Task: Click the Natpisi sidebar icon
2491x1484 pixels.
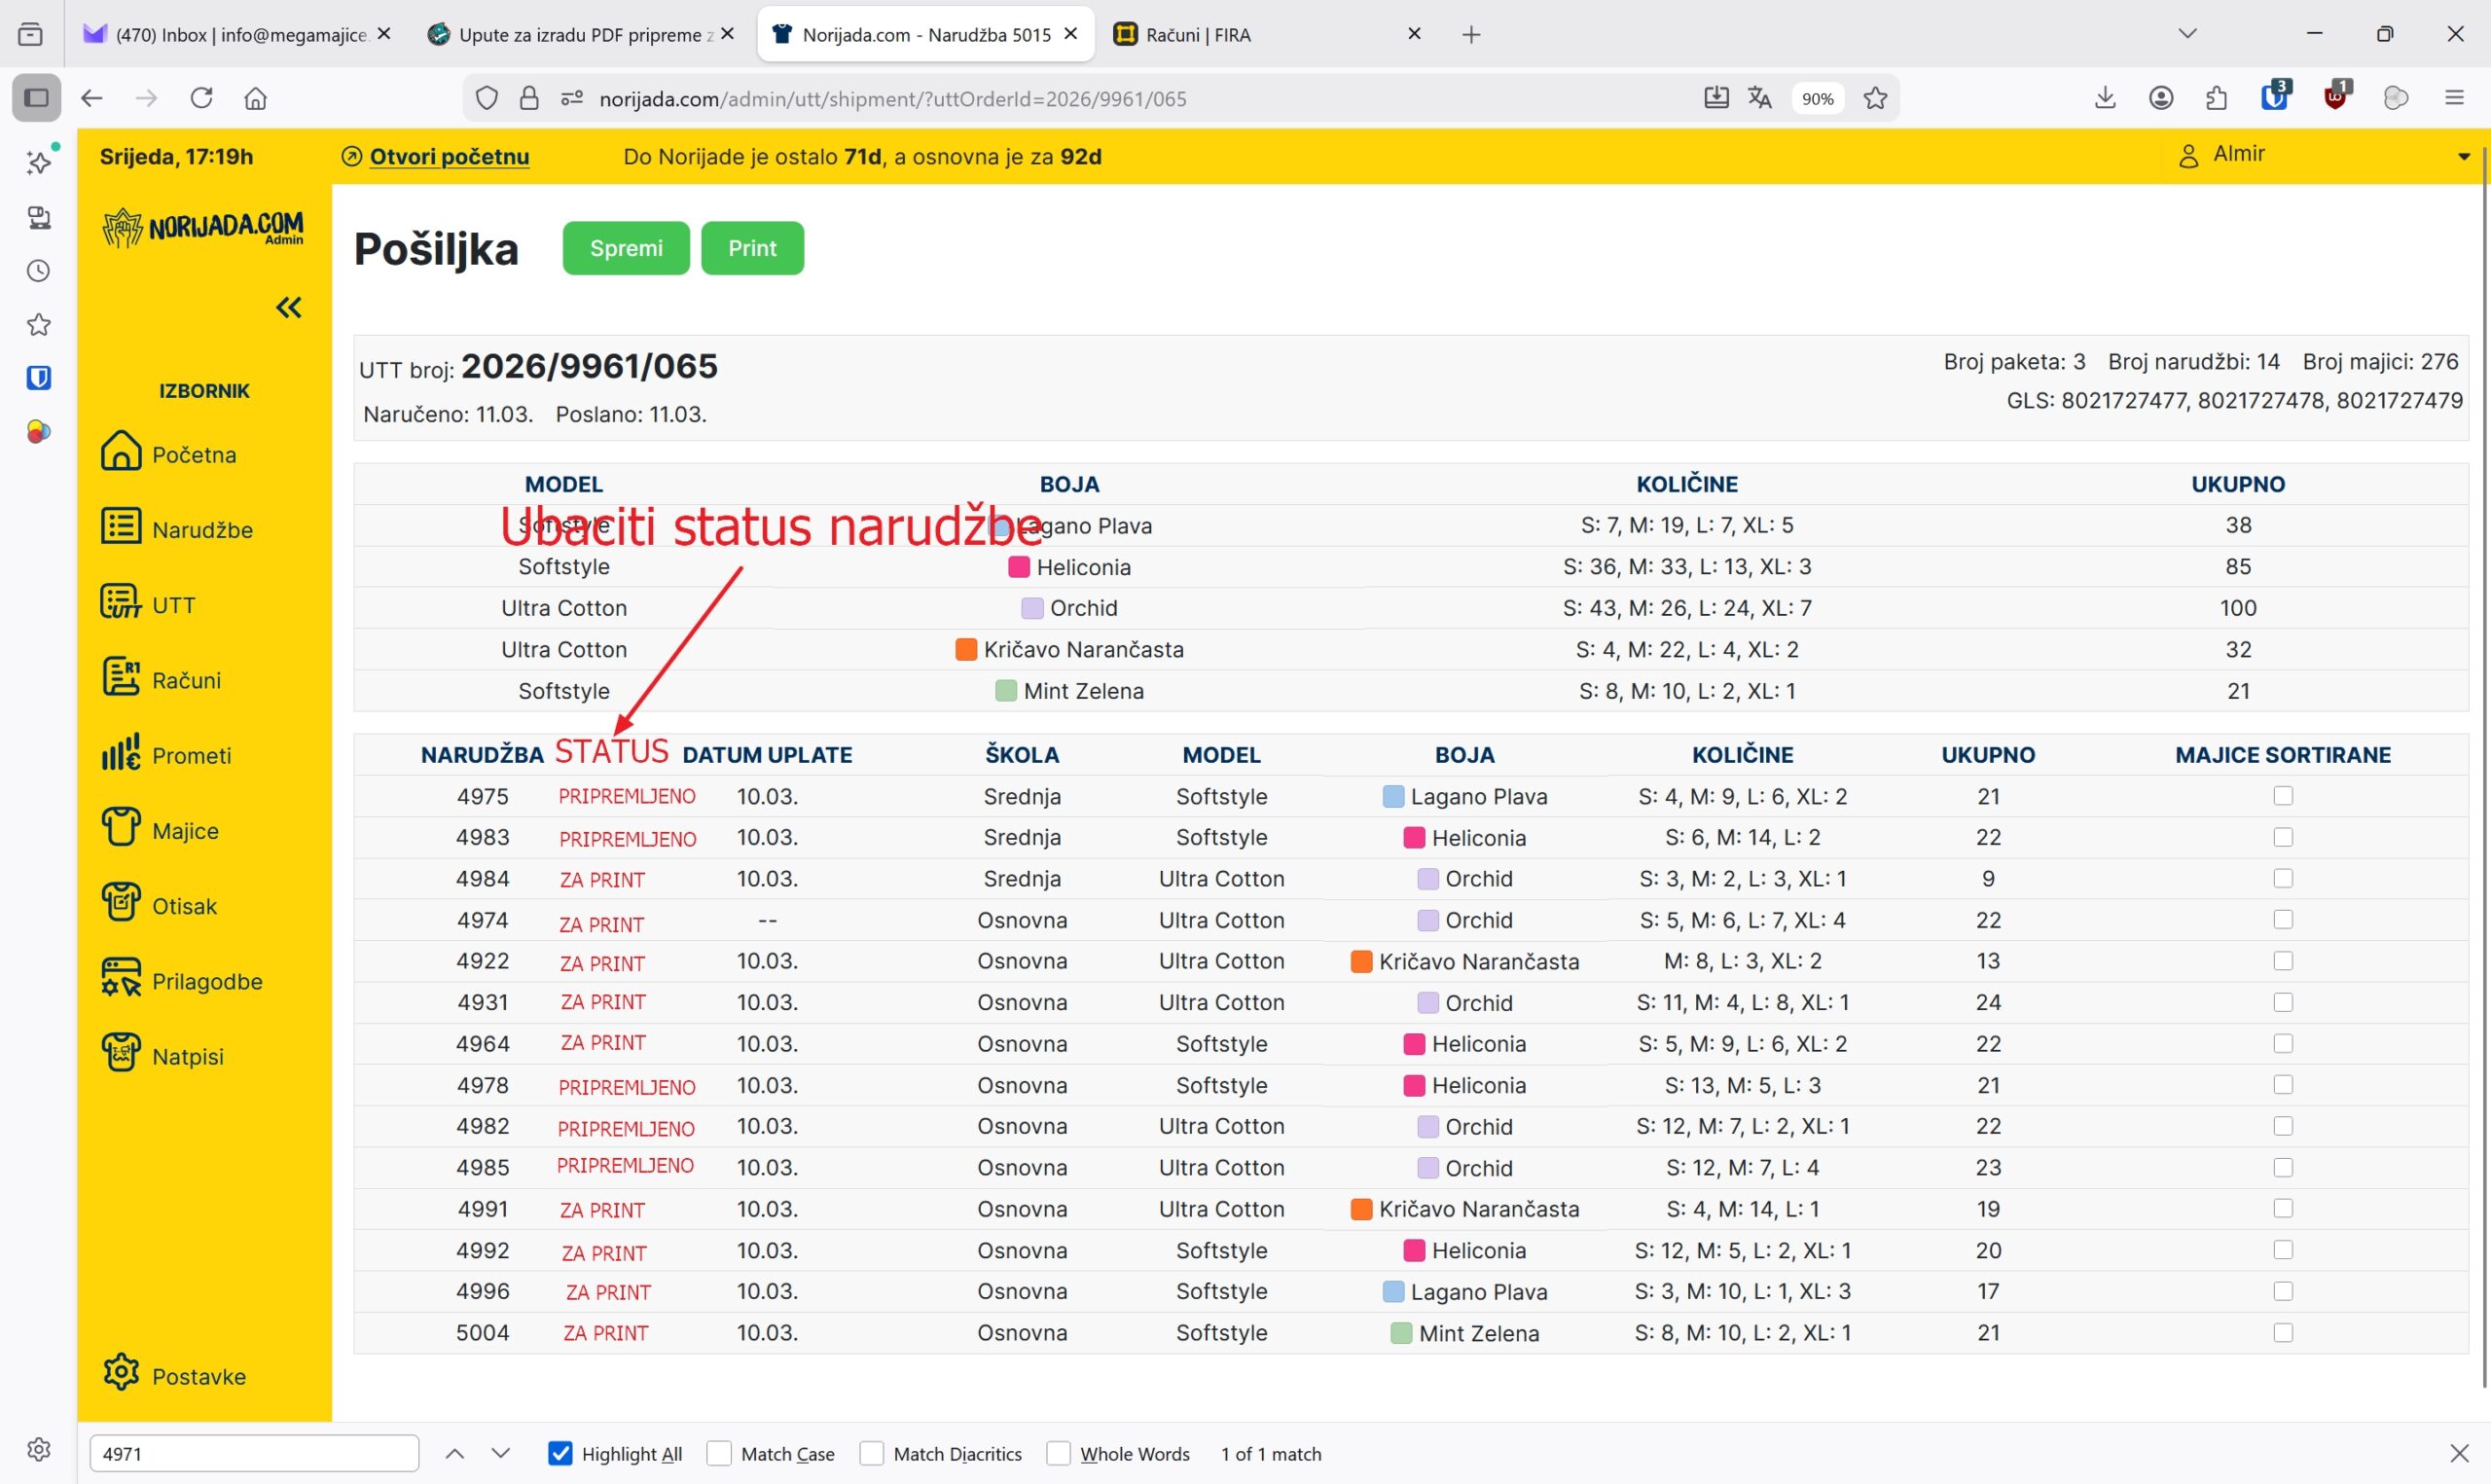Action: 121,1054
